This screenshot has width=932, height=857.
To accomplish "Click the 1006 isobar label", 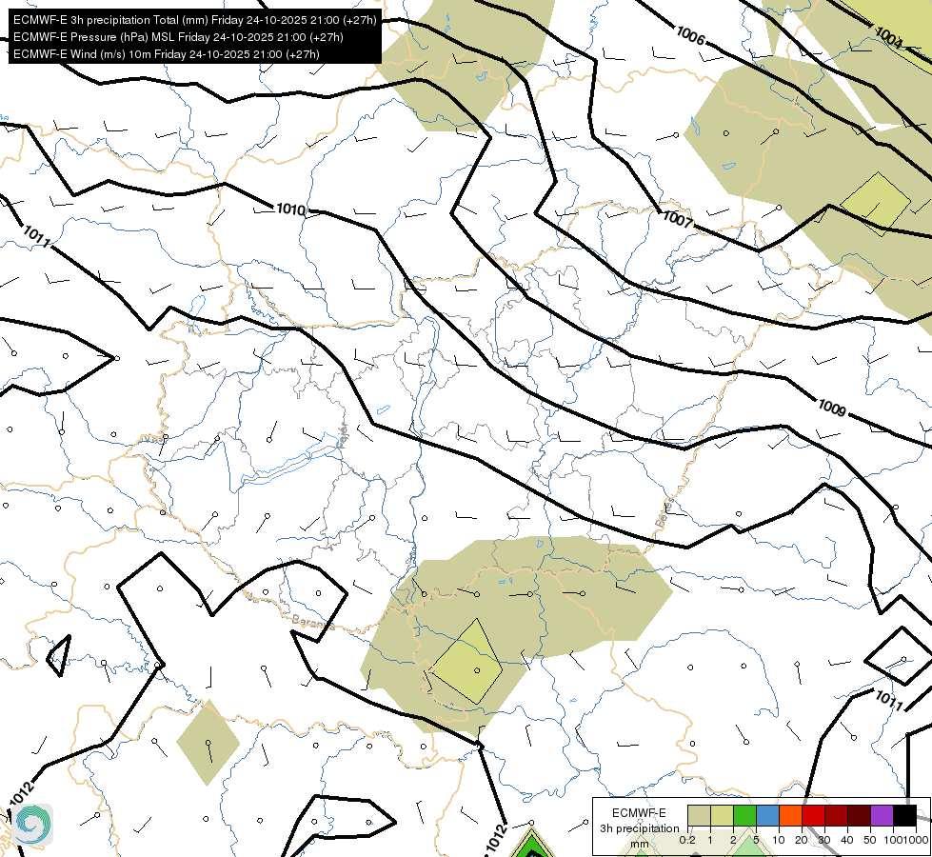I will 690,35.
